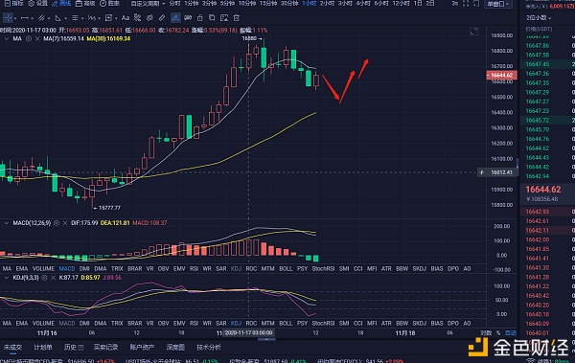Open the 指标 indicators menu
Viewport: 575px width, 363px height.
tap(14, 3)
